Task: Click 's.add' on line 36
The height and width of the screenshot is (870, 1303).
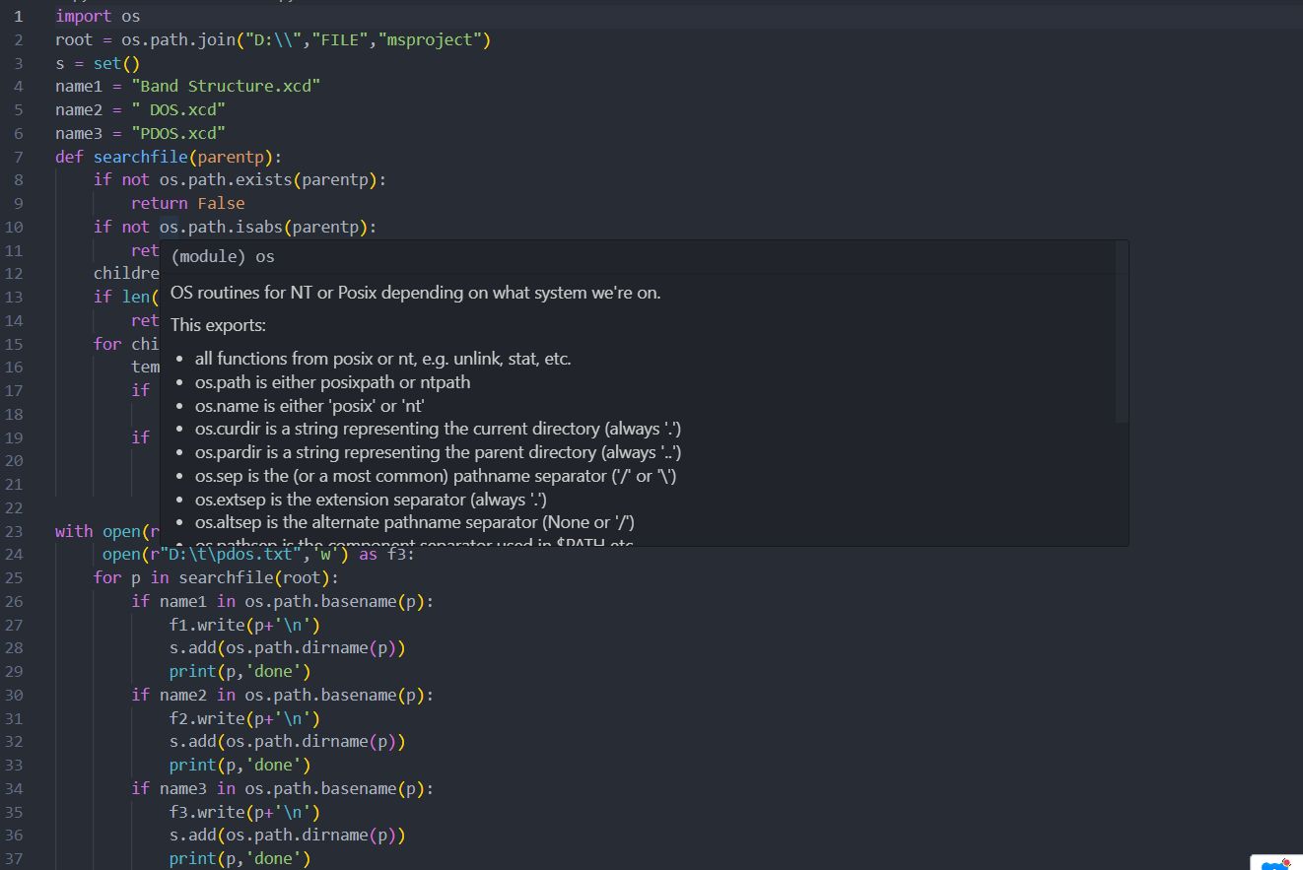Action: (192, 836)
